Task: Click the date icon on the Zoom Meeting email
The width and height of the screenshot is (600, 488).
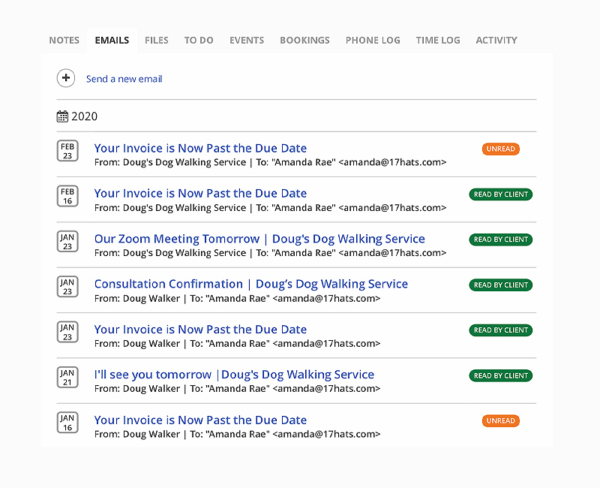Action: 67,241
